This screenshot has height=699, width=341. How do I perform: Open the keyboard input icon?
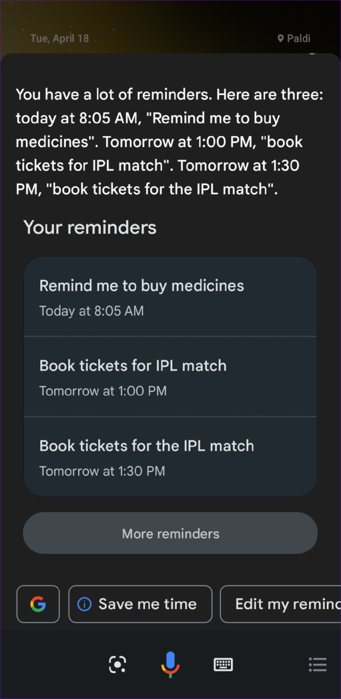click(x=223, y=665)
